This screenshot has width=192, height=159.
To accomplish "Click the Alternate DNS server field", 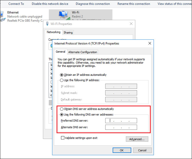I will (x=121, y=127).
